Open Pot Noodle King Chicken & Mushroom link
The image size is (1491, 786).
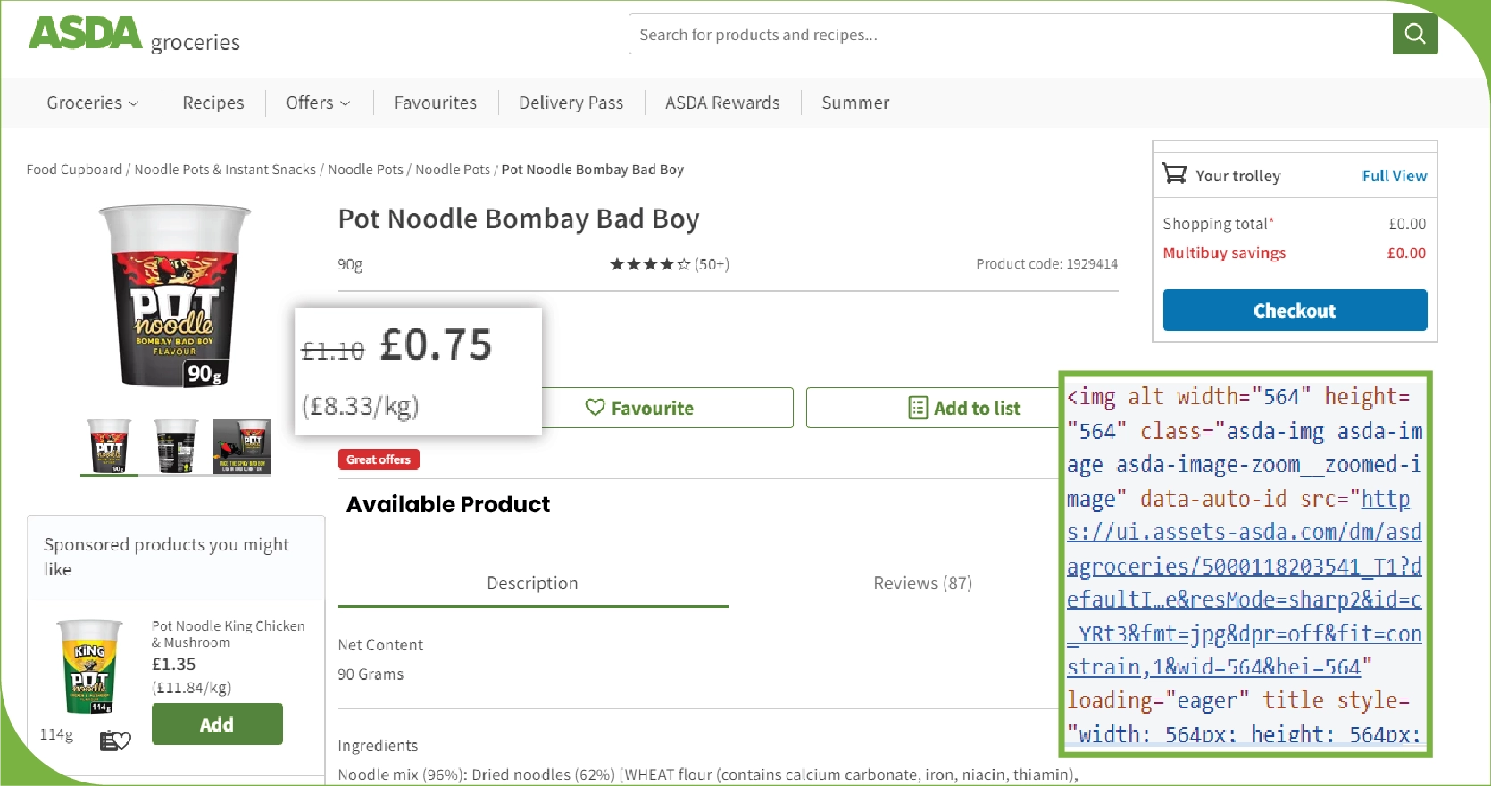click(x=229, y=633)
